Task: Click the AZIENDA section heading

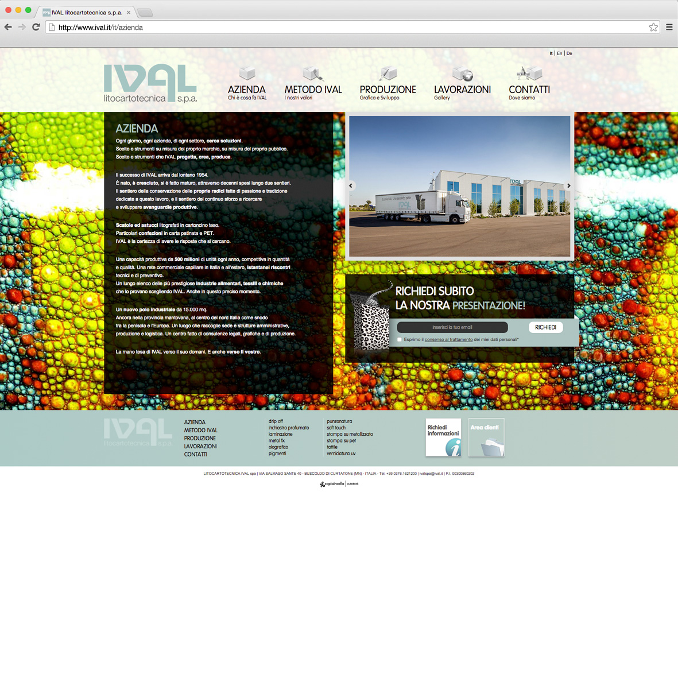Action: point(137,129)
